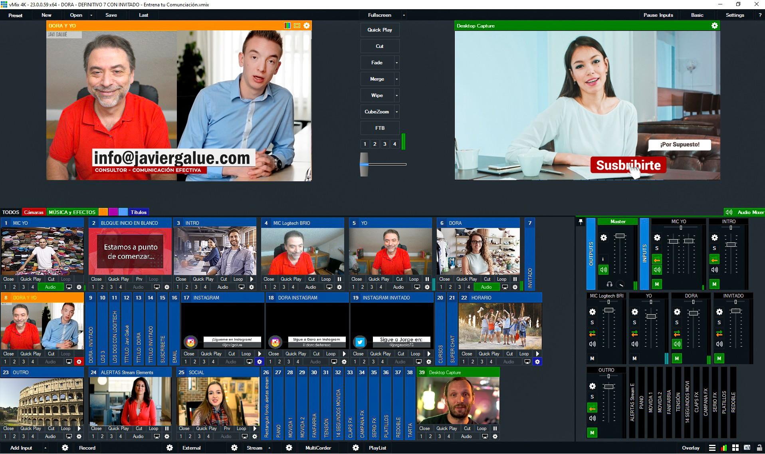Select the MÚSICA y EFECTOS tab
The width and height of the screenshot is (765, 454).
click(72, 212)
